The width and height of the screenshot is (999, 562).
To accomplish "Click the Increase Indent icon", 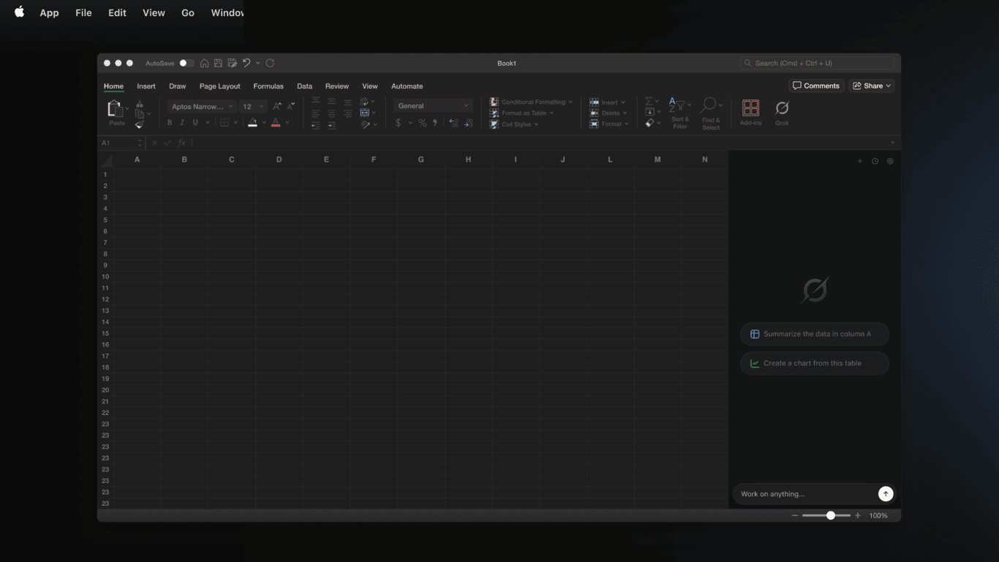I will [331, 126].
